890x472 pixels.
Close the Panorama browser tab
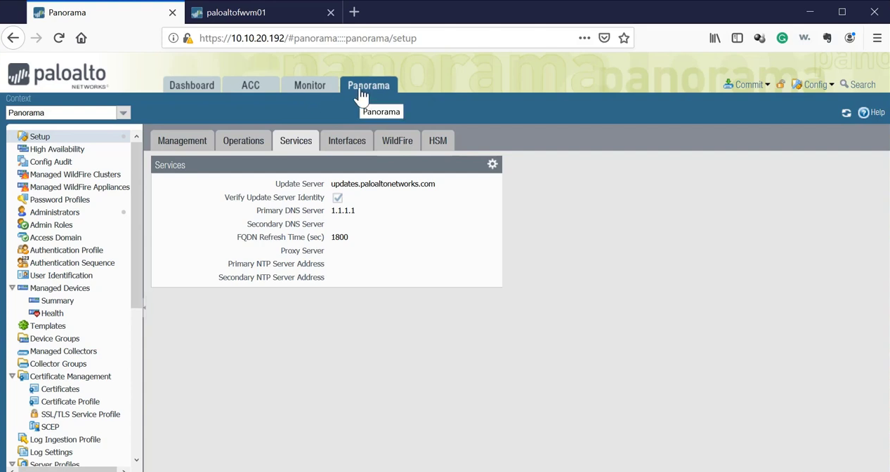[x=172, y=13]
